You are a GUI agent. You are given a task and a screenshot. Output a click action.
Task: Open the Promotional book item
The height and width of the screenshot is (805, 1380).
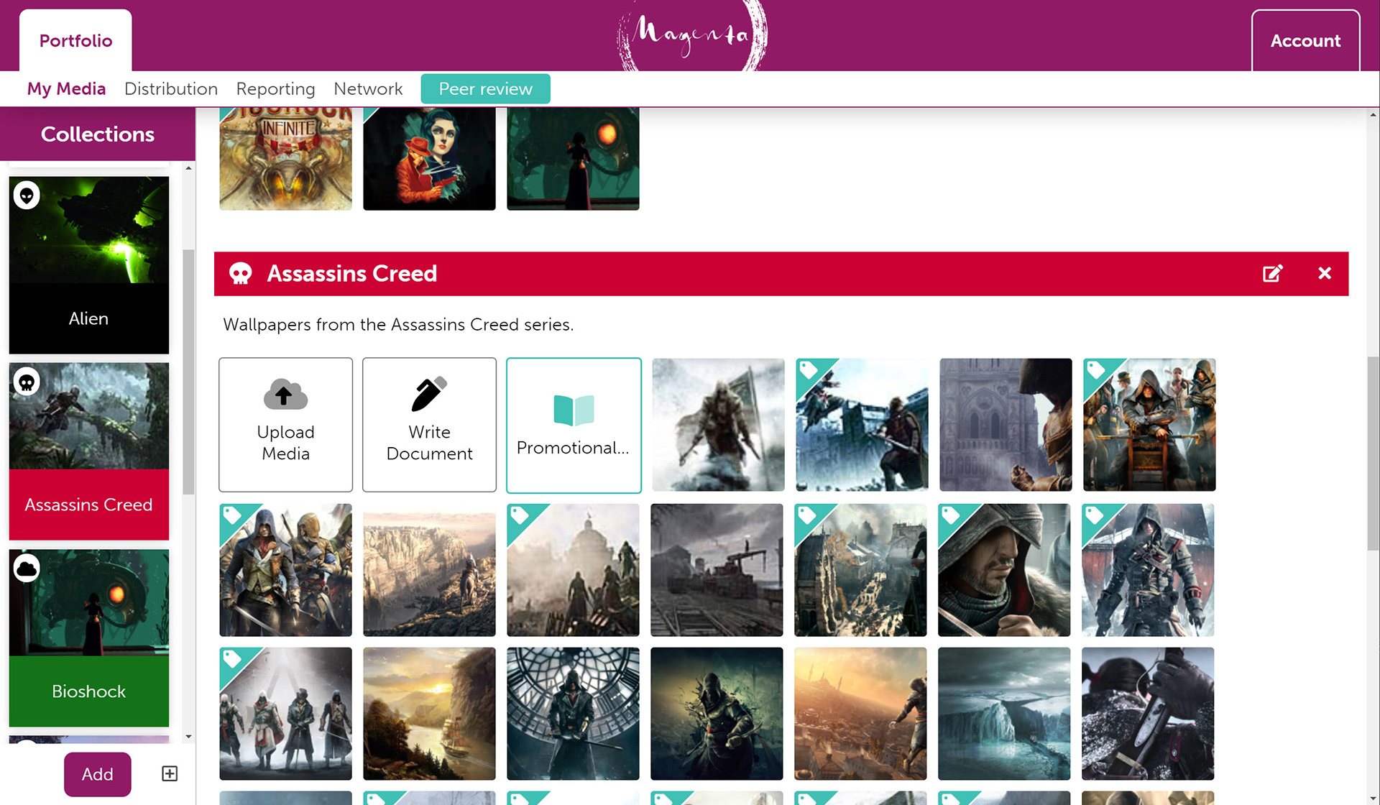click(x=574, y=425)
